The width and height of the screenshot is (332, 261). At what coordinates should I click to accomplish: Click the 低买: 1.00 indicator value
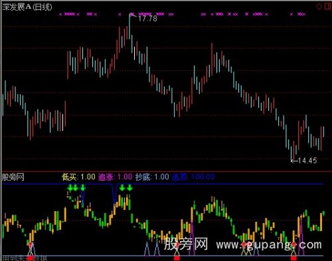[78, 177]
